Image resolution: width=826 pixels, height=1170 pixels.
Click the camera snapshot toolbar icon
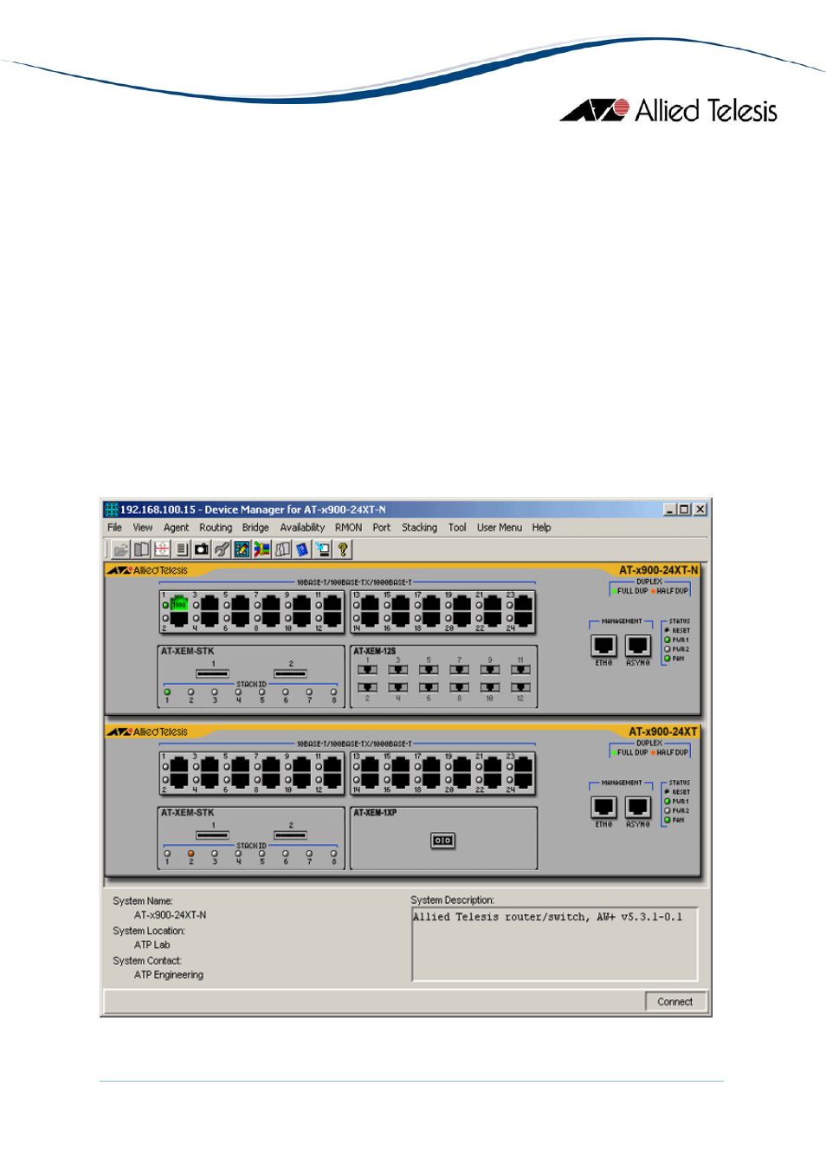(x=202, y=549)
